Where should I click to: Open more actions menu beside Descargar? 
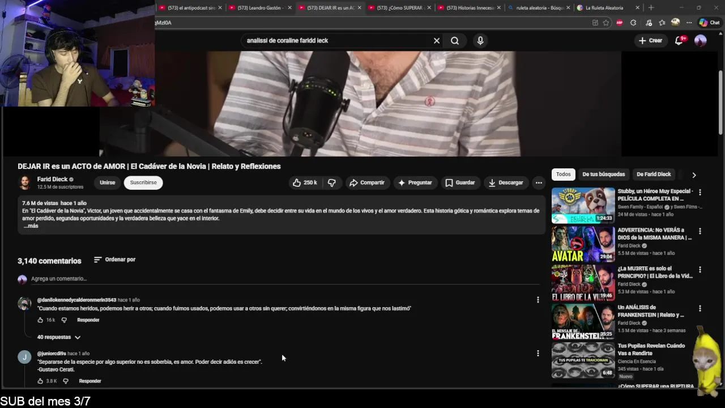(539, 182)
